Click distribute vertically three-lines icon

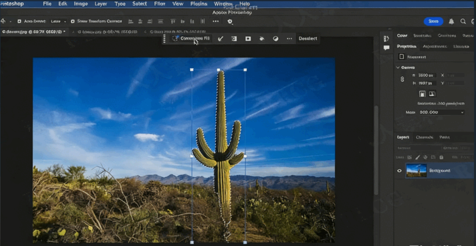(160, 21)
